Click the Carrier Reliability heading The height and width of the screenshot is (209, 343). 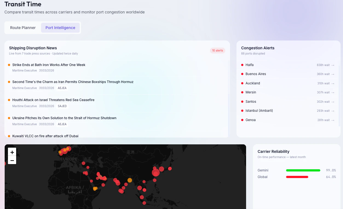coord(273,151)
